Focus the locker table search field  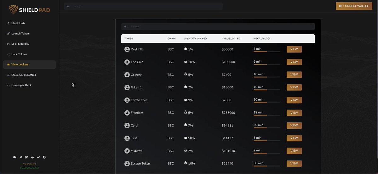point(218,27)
